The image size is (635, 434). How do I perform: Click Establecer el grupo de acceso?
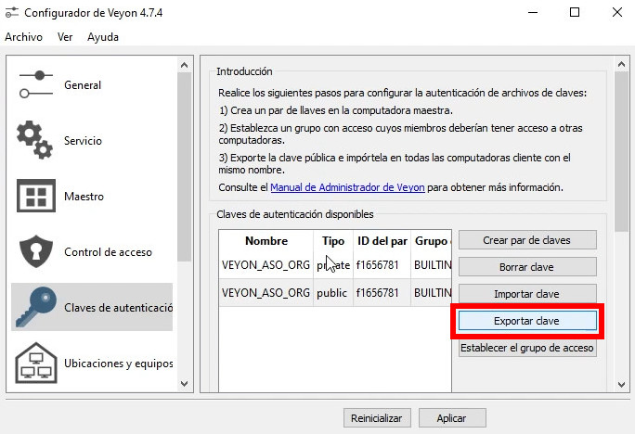click(x=526, y=349)
